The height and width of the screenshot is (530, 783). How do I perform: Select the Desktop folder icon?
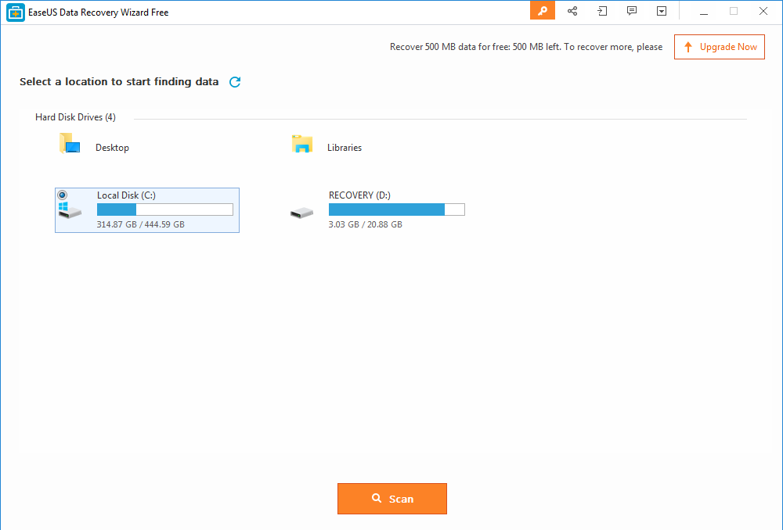point(70,143)
